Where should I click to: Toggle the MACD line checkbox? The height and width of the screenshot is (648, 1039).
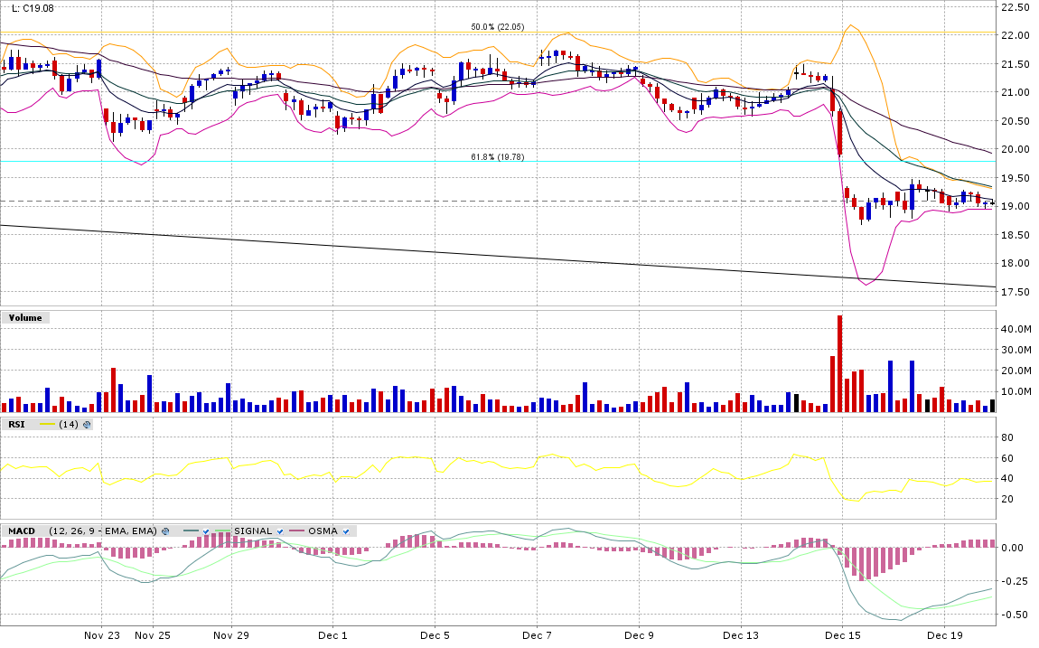[206, 531]
